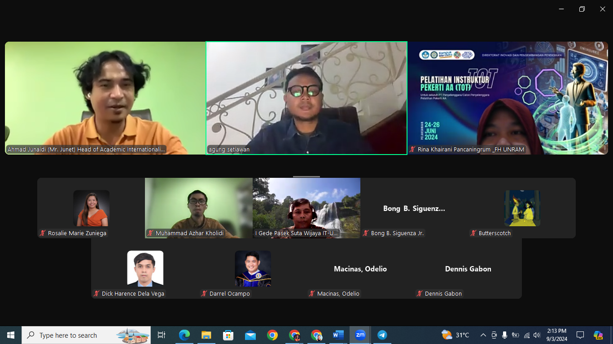Open the Mail app icon
Screen dimensions: 613x344
point(250,335)
